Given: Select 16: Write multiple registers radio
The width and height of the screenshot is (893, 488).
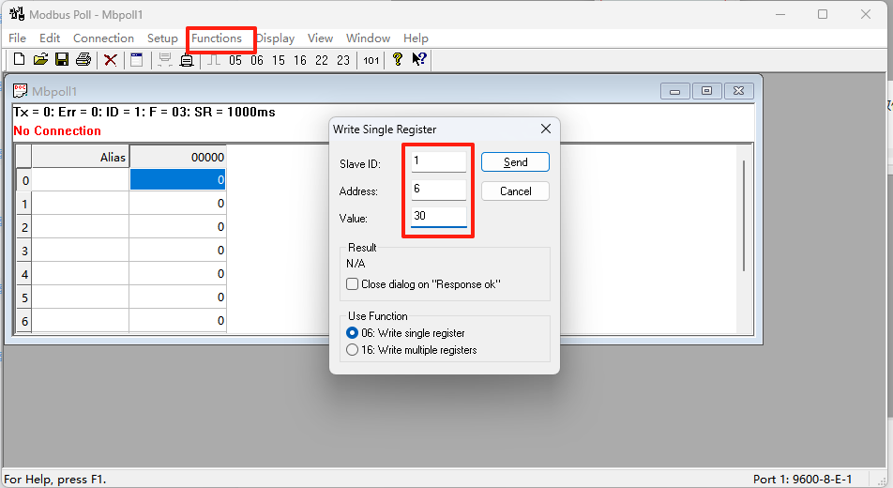Looking at the screenshot, I should pos(352,350).
